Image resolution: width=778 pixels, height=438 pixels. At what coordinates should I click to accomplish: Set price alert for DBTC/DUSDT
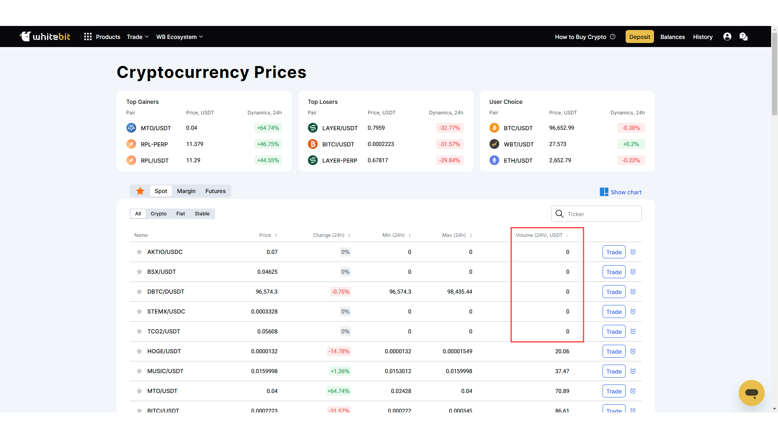tap(633, 292)
